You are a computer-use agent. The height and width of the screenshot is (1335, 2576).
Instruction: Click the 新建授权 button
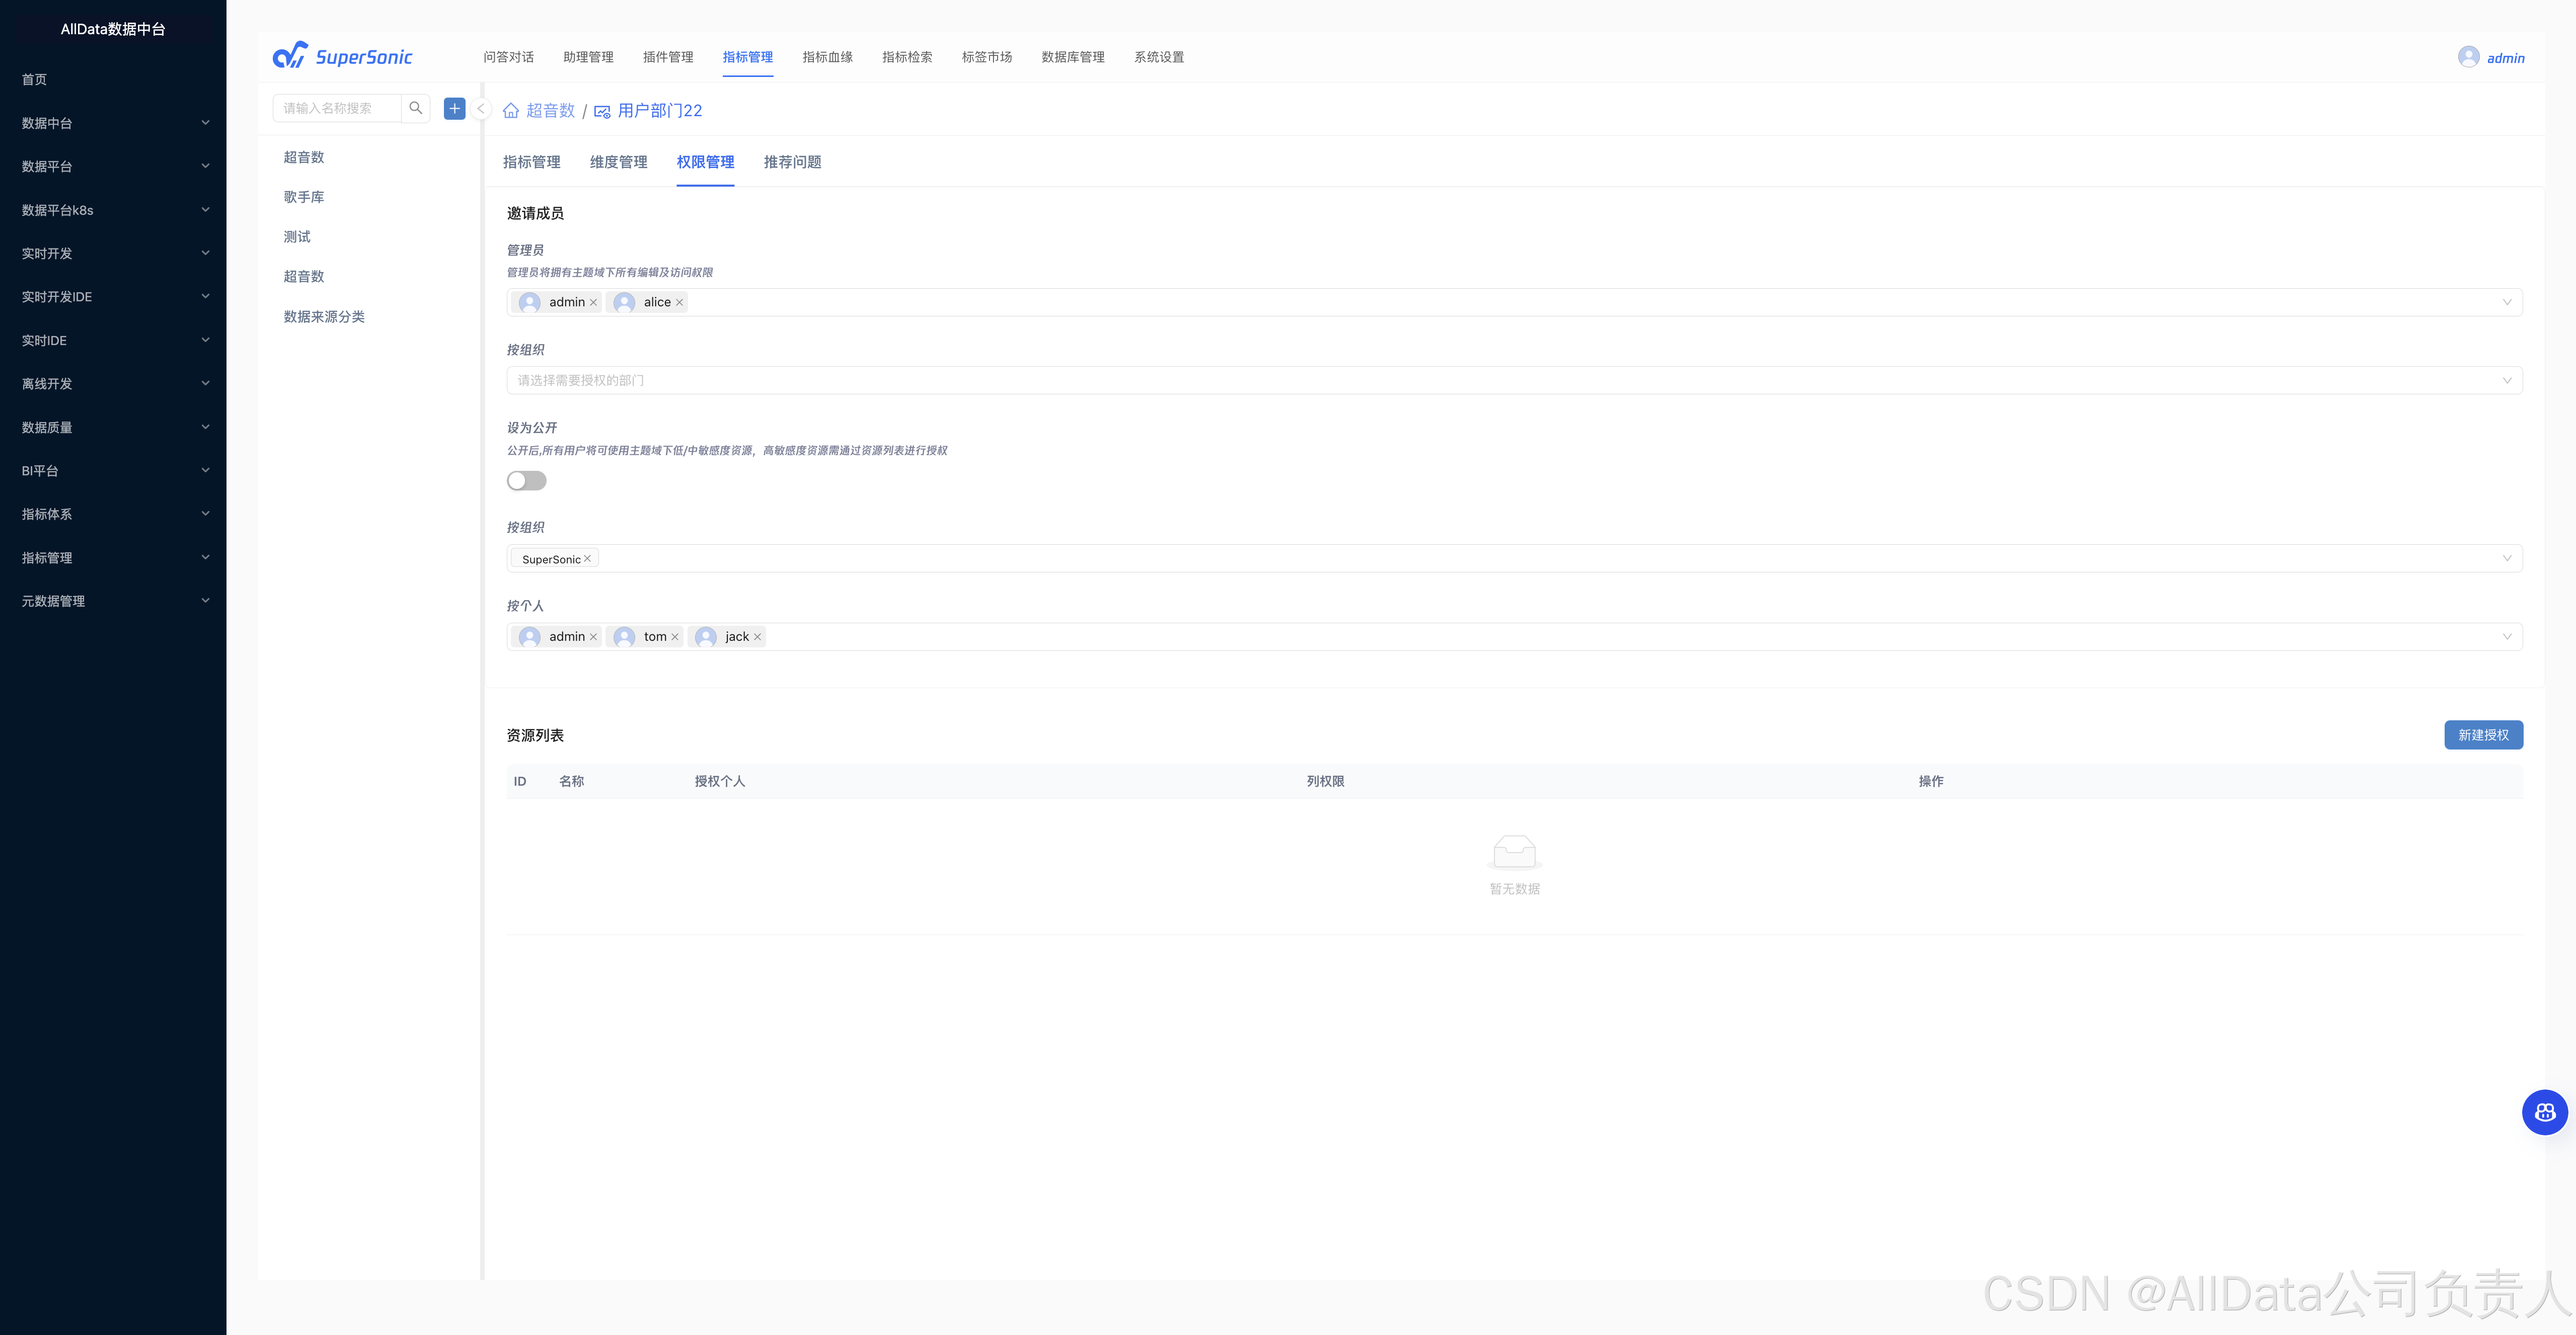pos(2483,734)
